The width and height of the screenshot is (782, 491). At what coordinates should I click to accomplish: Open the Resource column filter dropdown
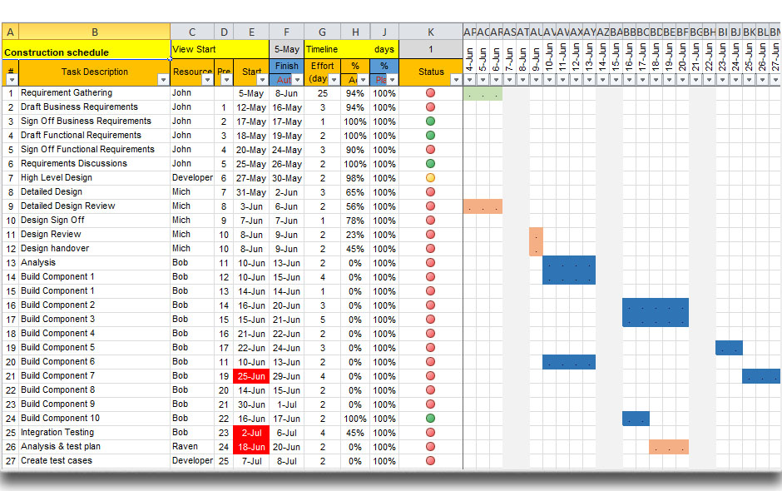coord(206,80)
